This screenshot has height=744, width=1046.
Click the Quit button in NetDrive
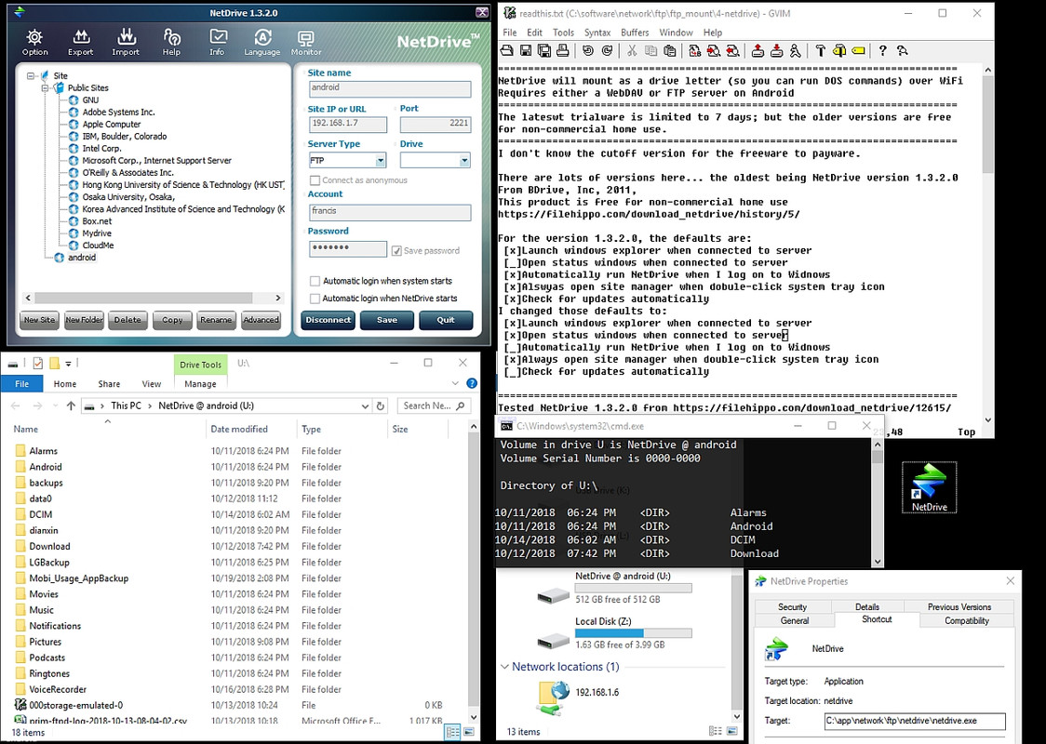click(x=446, y=320)
